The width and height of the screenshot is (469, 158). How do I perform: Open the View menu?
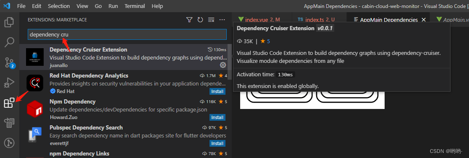click(x=82, y=6)
